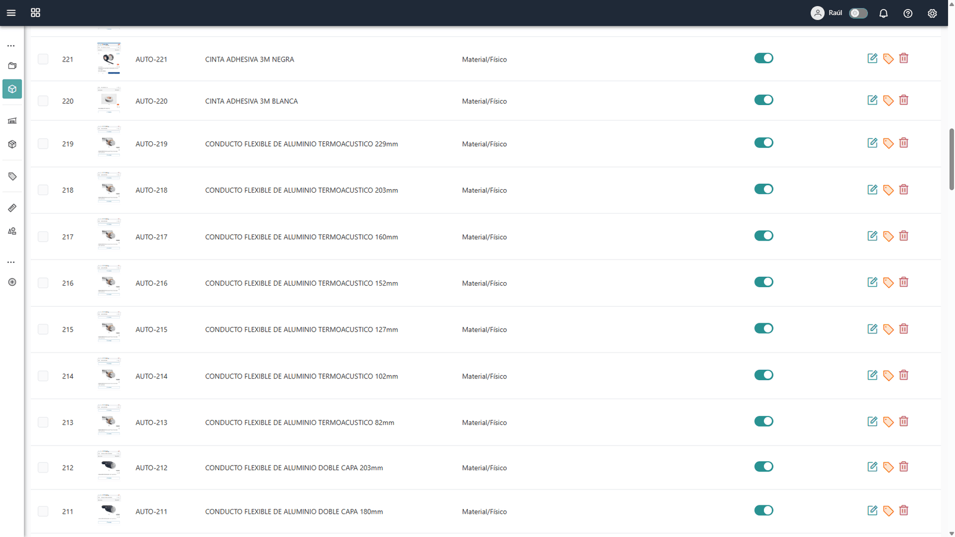Turn off the toggle for AUTO-212
Image resolution: width=955 pixels, height=537 pixels.
pyautogui.click(x=763, y=467)
